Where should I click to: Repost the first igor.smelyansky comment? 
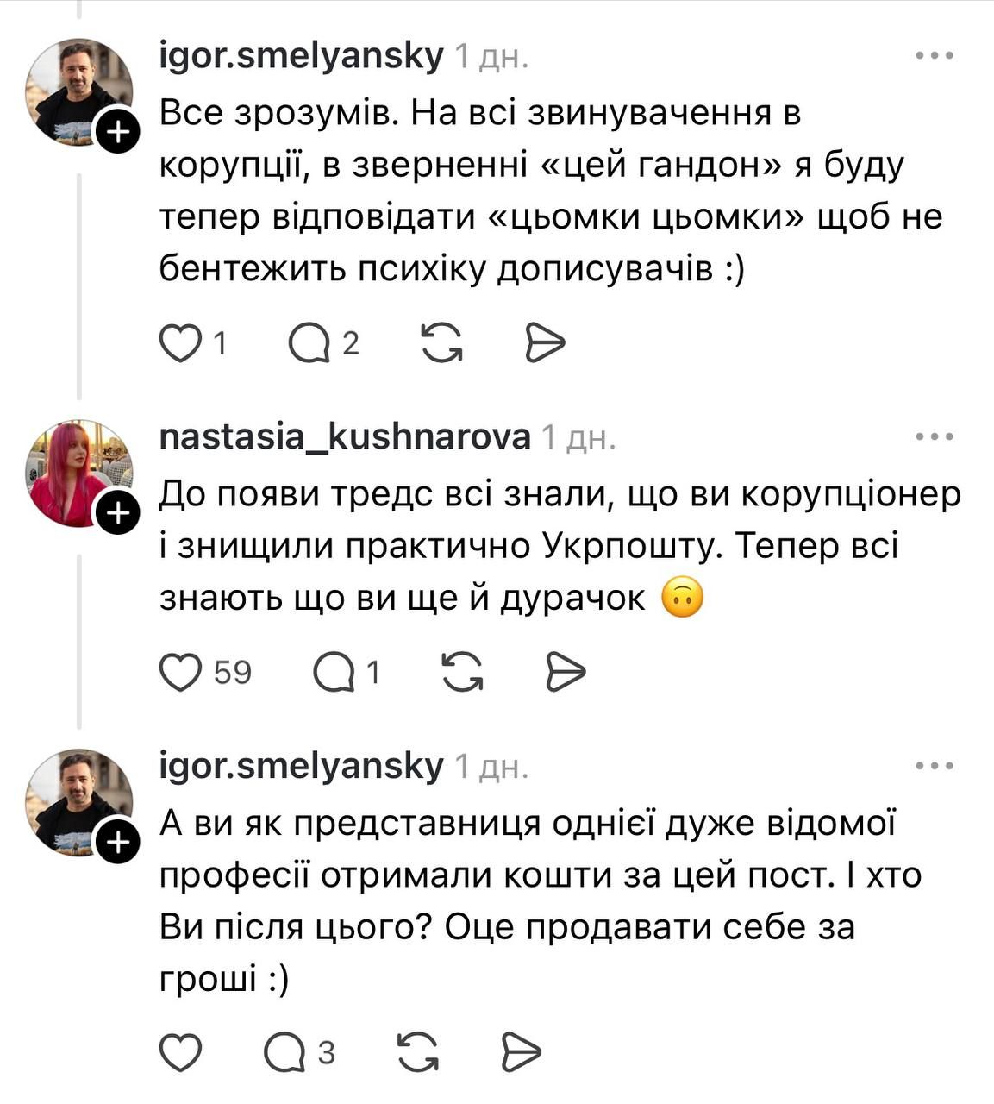pyautogui.click(x=441, y=344)
